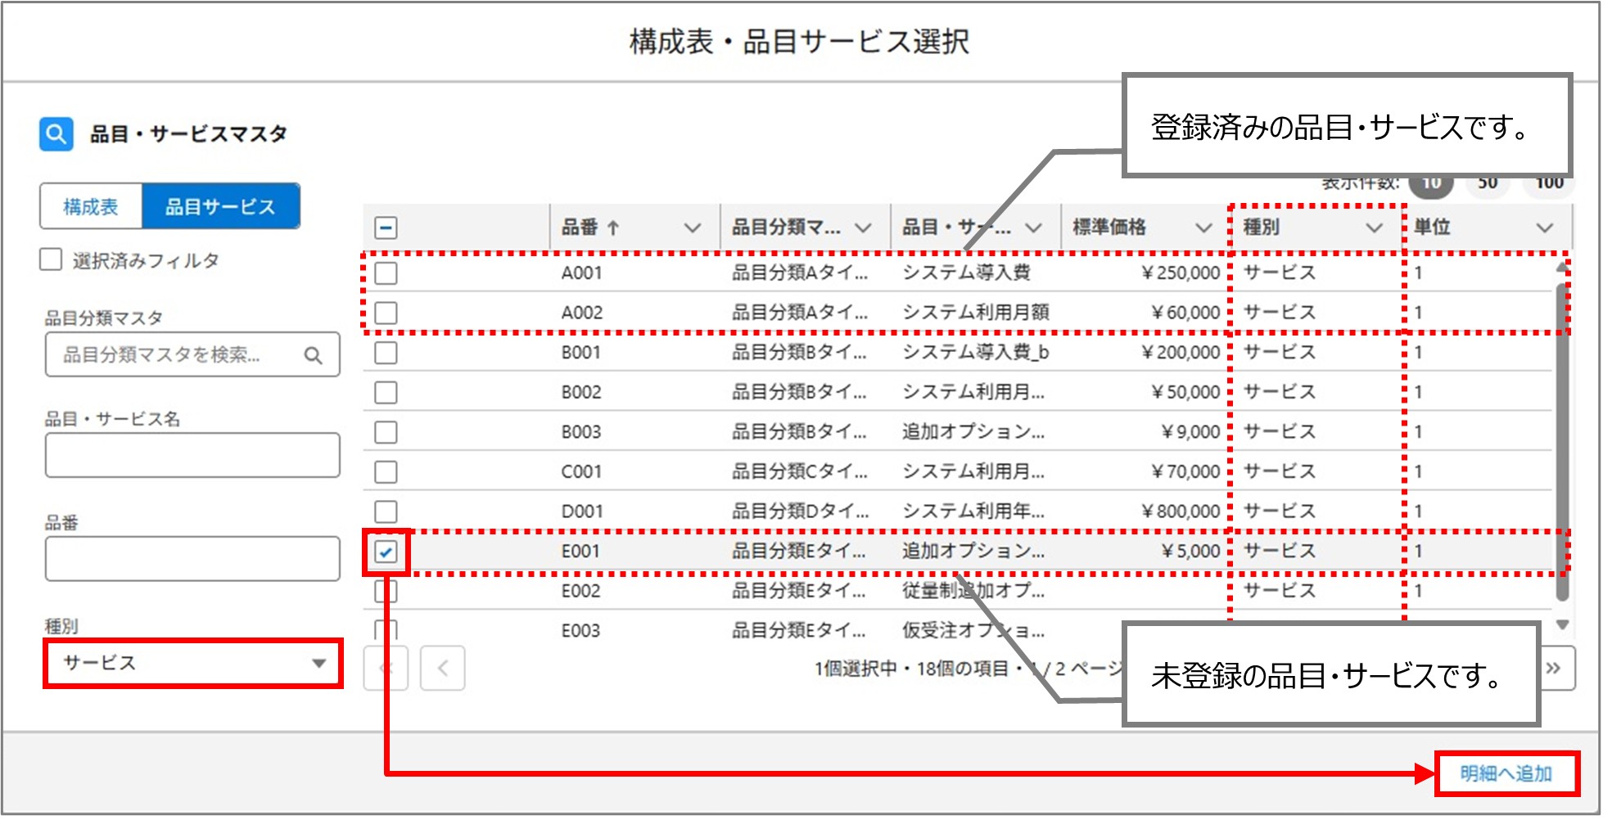This screenshot has height=820, width=1621.
Task: Click the scrollbar down arrow icon
Action: pos(1562,624)
